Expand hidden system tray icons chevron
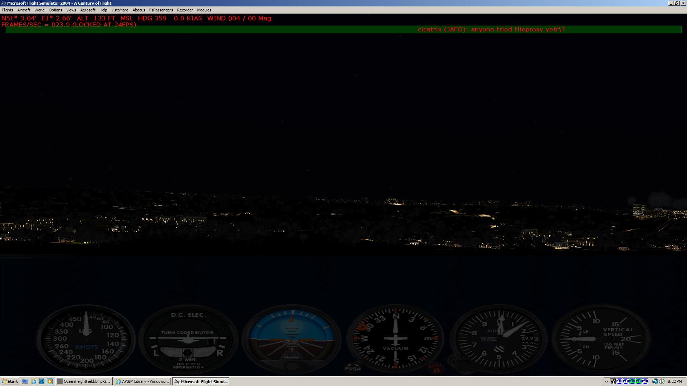 [x=607, y=381]
